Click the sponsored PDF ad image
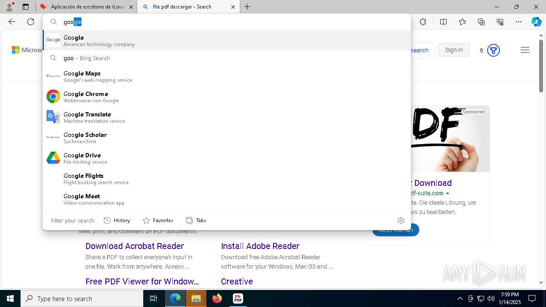Screen dimensions: 546x307 click(x=450, y=139)
